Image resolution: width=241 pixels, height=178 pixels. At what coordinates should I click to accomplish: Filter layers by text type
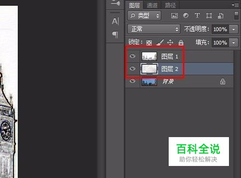[197, 15]
